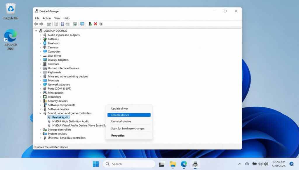Image resolution: width=299 pixels, height=170 pixels.
Task: Select the System devices row
Action: coord(57,134)
